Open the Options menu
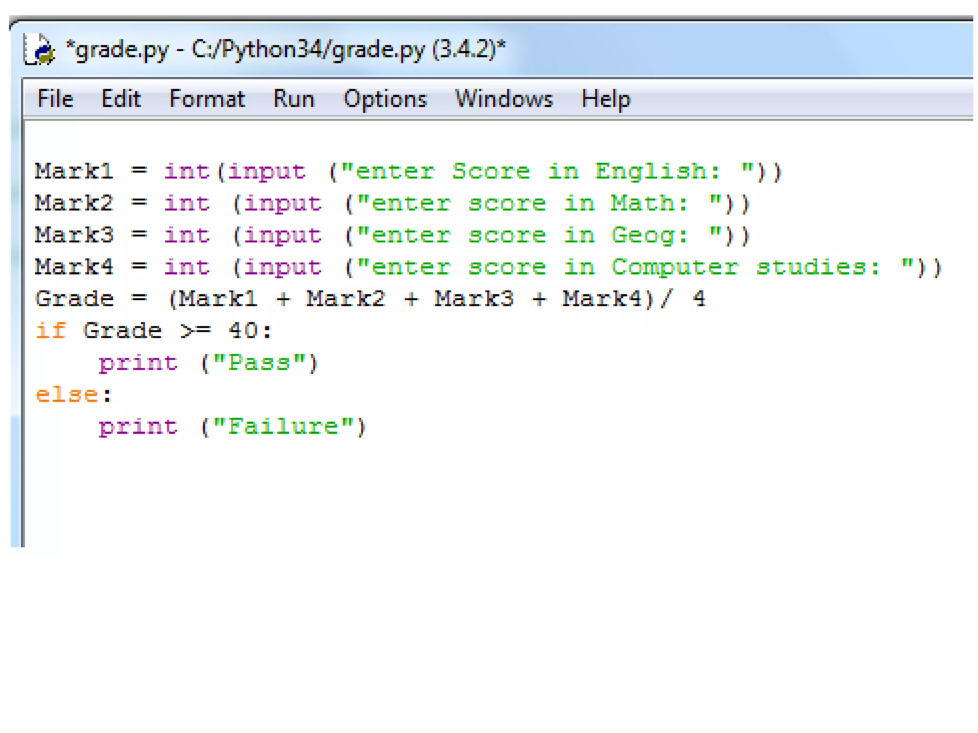Screen dimensions: 978x733 pos(385,99)
